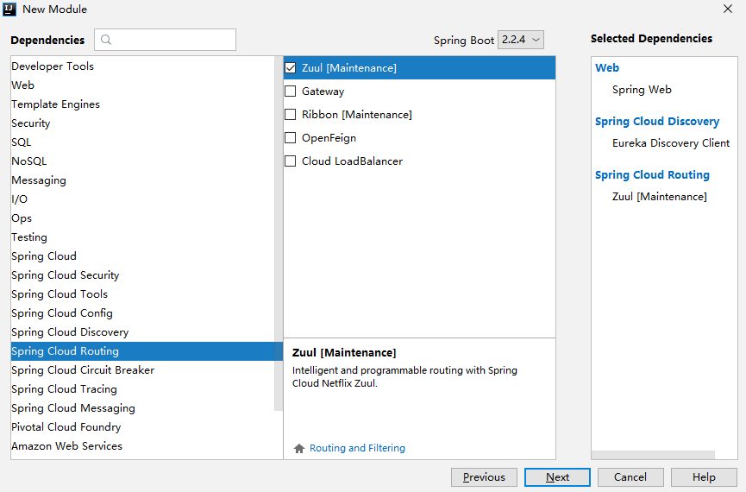Close the New Module dialog

(x=727, y=9)
